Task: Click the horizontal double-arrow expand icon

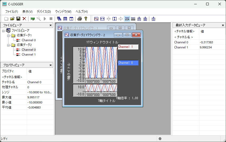Action: point(103,19)
